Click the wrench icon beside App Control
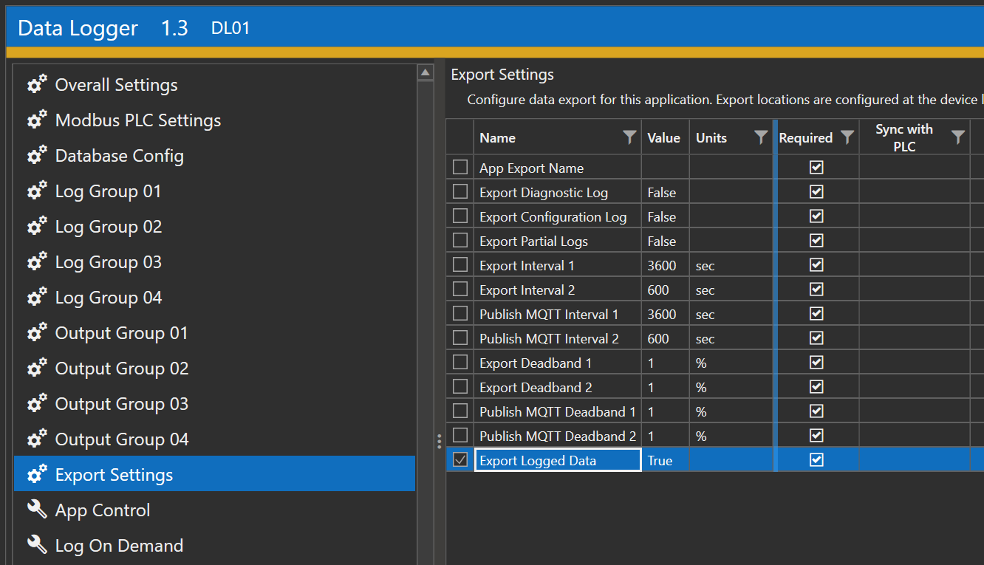 pos(37,510)
